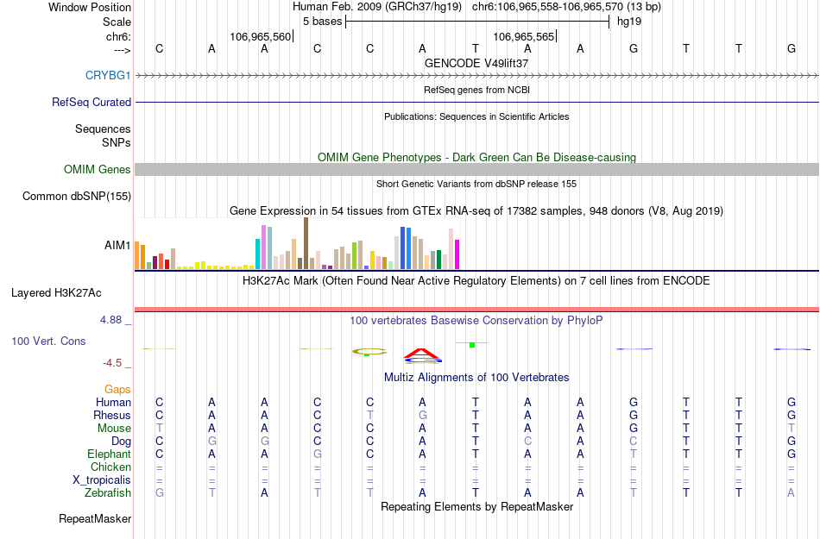Screen dimensions: 820x539
Task: Click the 'Human Feb. 2009 (GRCh37/hg19)' assembly text
Action: [377, 7]
